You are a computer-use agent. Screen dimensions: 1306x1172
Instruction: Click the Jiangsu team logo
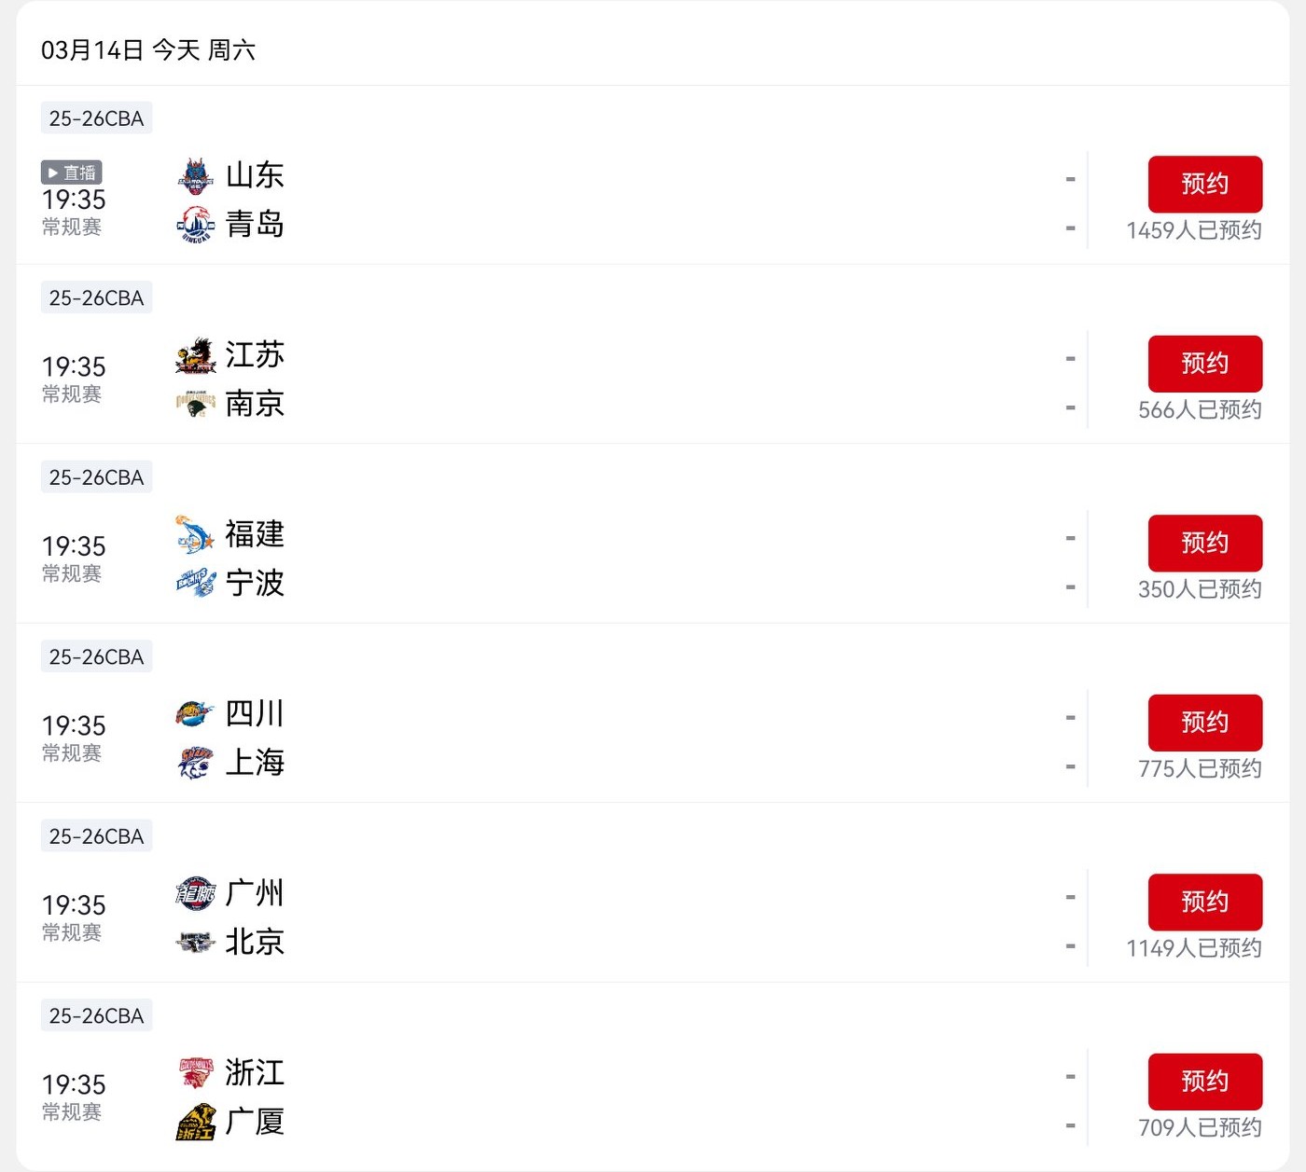coord(196,355)
